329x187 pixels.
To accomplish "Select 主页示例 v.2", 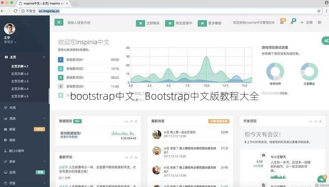I will click(x=20, y=74).
